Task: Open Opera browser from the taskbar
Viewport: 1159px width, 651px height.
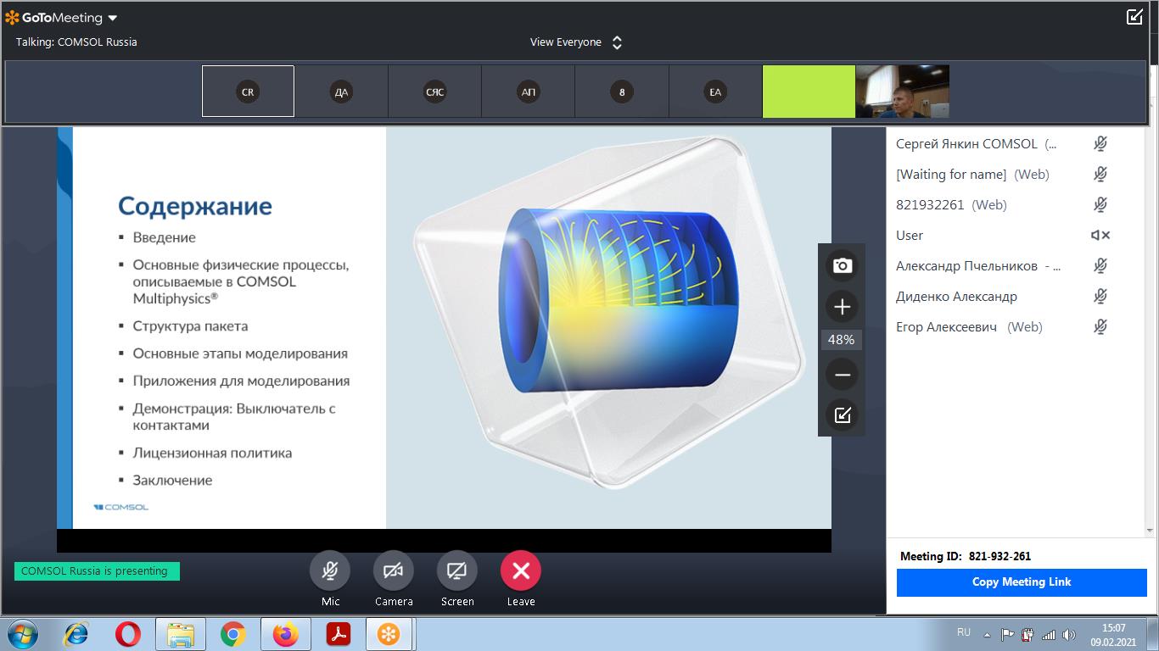Action: pos(128,634)
